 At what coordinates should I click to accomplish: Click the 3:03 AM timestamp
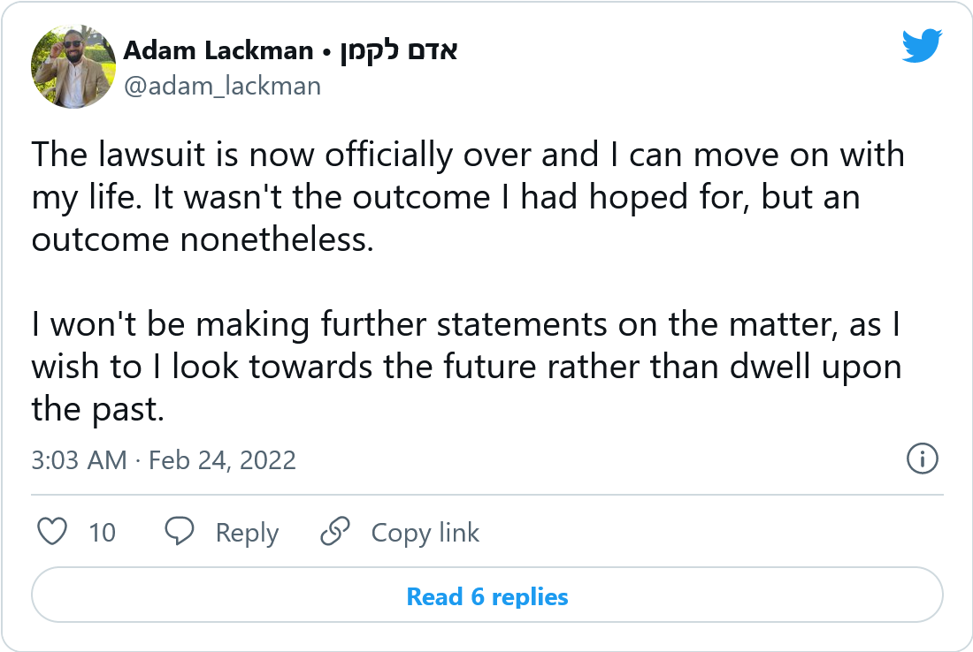click(x=79, y=460)
